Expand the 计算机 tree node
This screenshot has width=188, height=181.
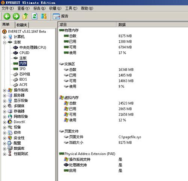pyautogui.click(x=5, y=37)
